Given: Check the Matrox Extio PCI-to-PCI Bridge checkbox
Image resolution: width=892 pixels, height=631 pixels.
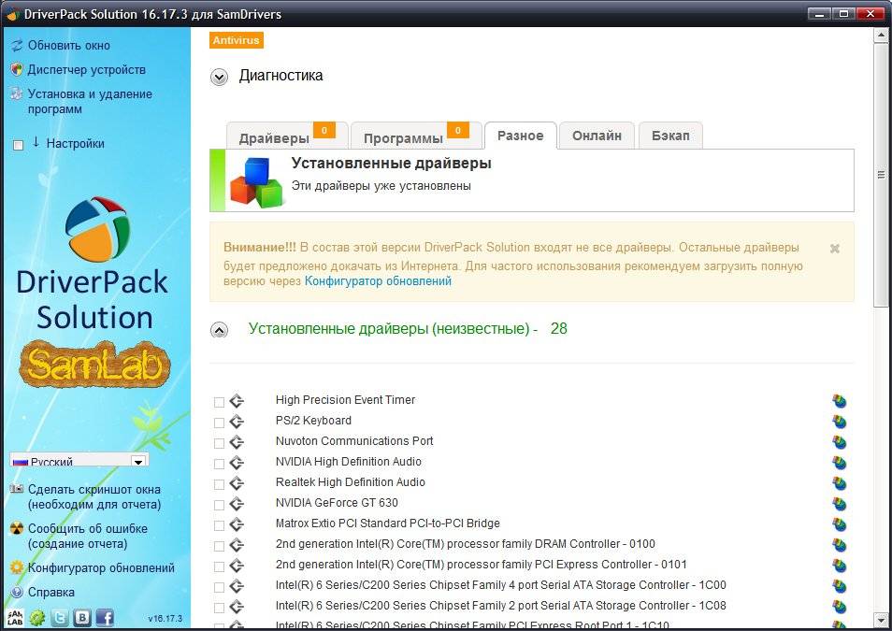Looking at the screenshot, I should click(219, 525).
